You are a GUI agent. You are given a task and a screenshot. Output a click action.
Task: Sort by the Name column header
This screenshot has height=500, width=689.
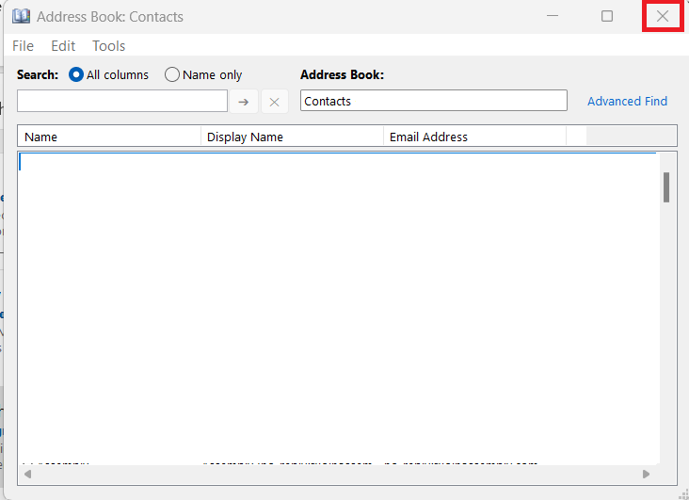point(109,137)
